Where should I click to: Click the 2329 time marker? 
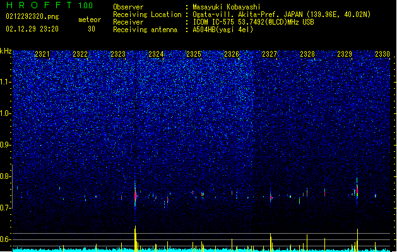345,54
